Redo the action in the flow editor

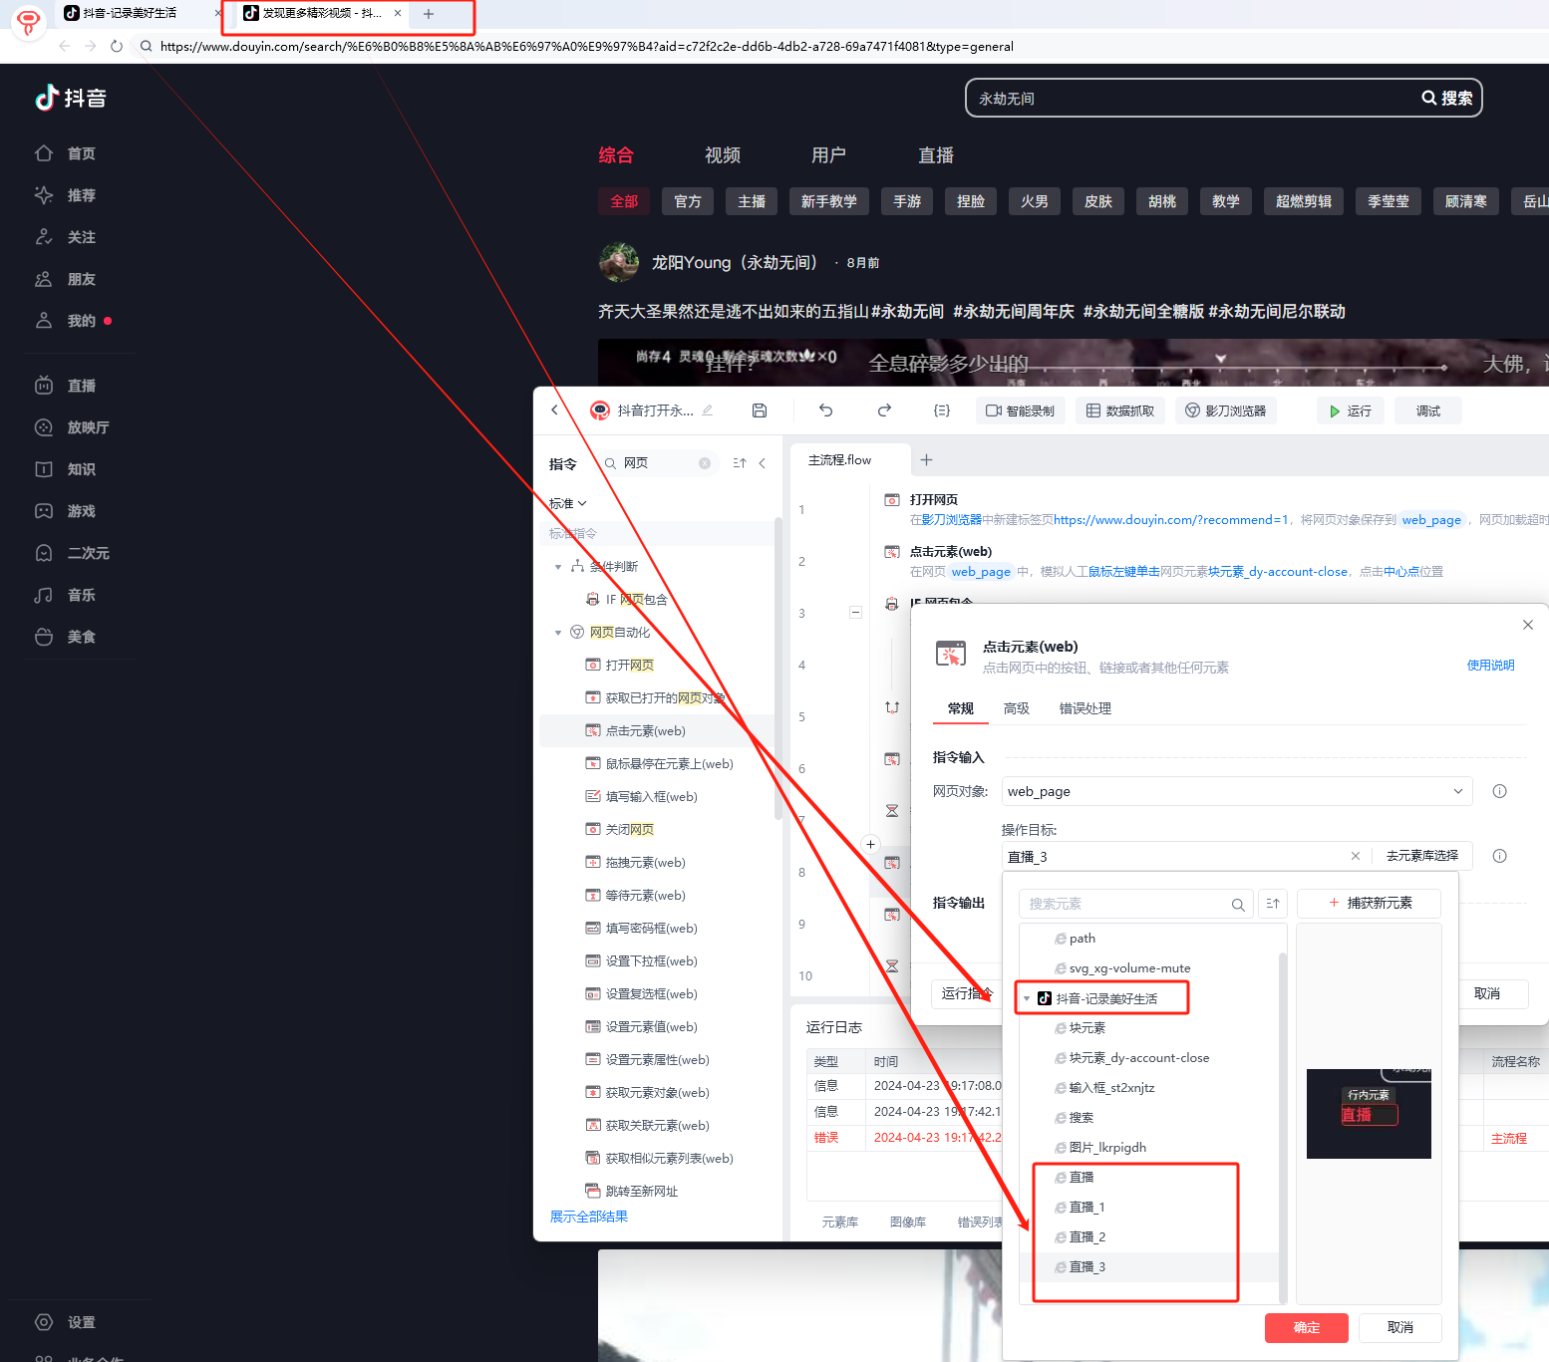[x=884, y=410]
